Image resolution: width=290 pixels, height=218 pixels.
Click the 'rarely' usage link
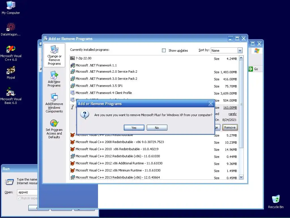(x=233, y=114)
